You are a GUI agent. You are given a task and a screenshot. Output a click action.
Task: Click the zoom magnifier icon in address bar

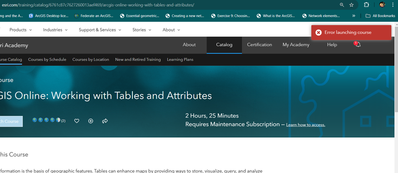click(x=342, y=5)
